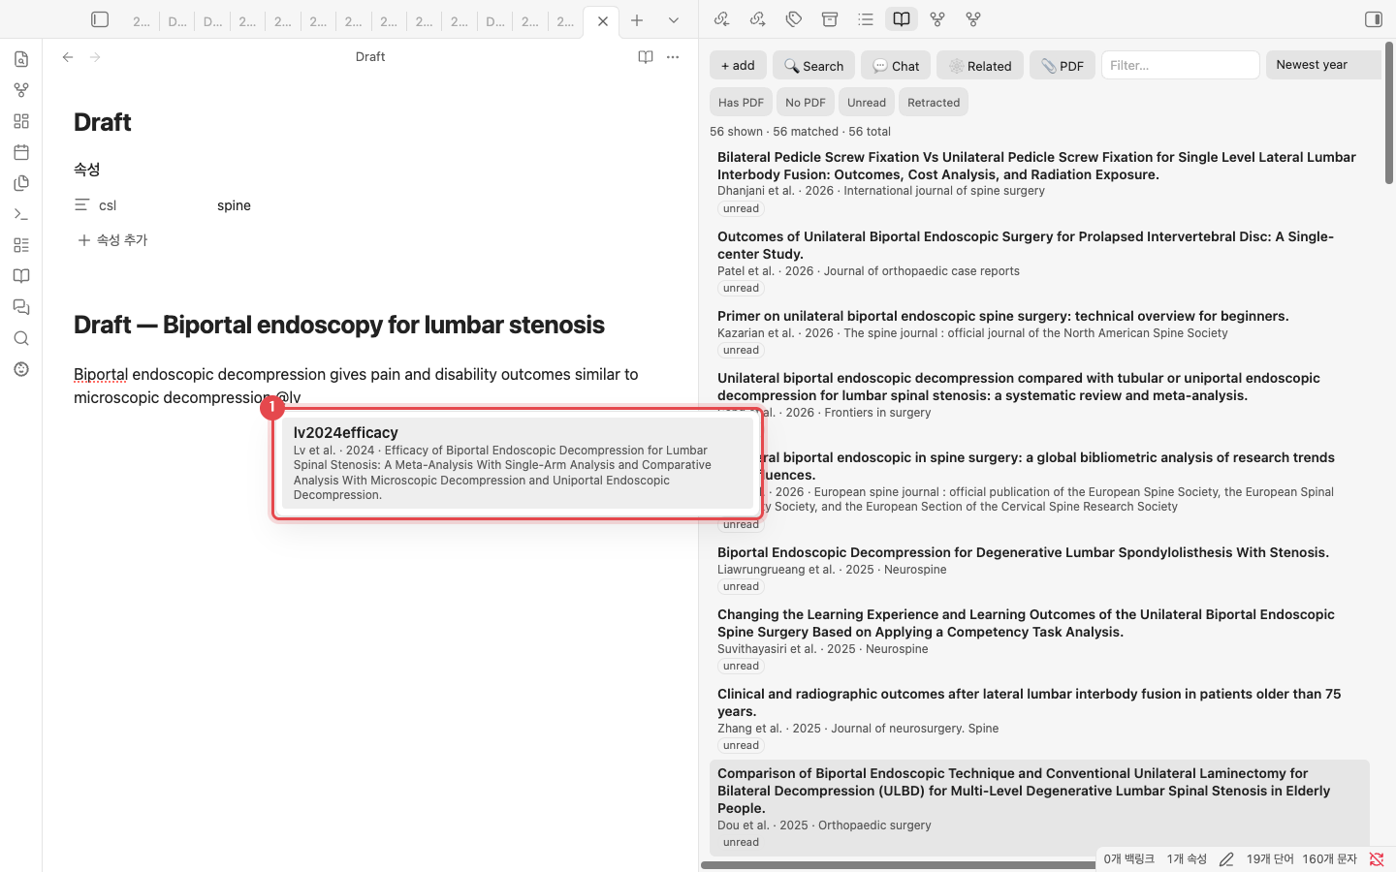This screenshot has width=1396, height=872.
Task: Show the backlinks panel icon
Action: click(721, 19)
